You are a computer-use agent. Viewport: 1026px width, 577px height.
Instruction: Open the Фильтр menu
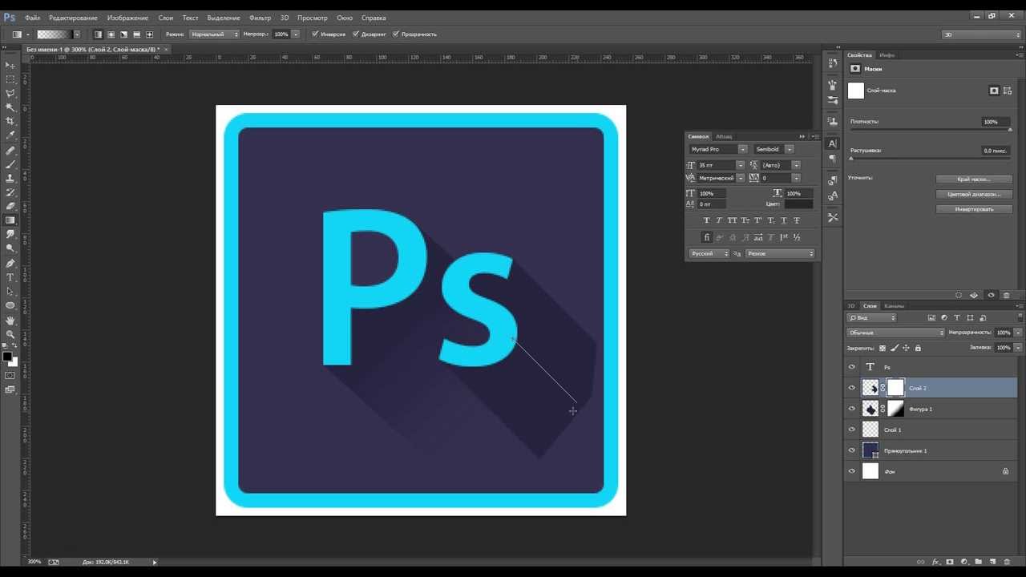coord(260,18)
